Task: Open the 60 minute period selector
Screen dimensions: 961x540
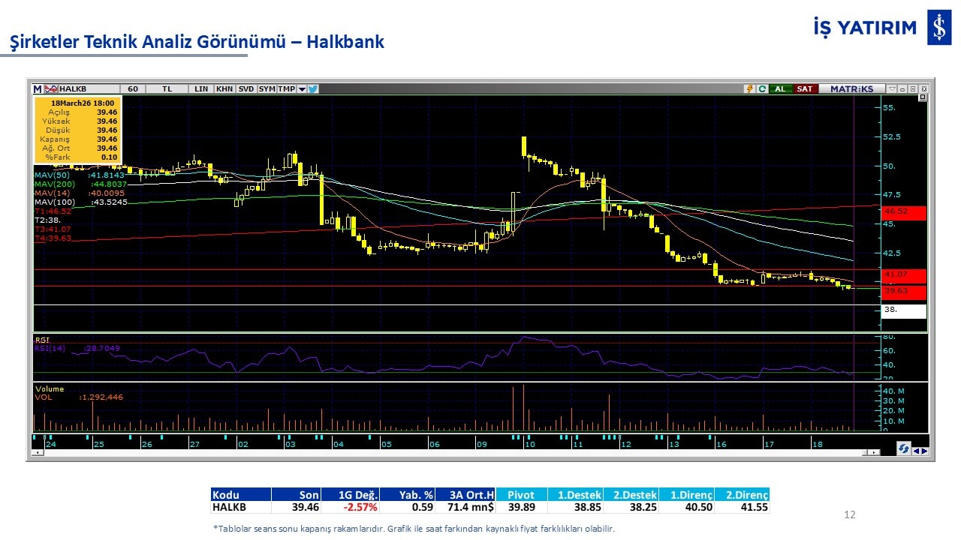Action: (x=133, y=88)
